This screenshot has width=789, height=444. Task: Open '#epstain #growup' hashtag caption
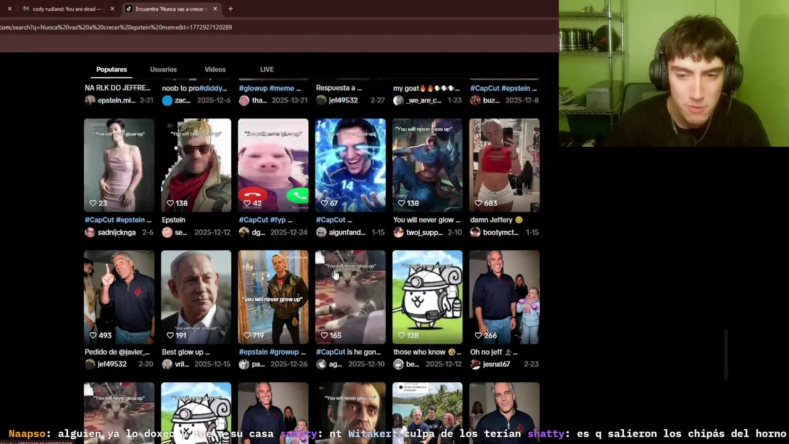(x=272, y=352)
